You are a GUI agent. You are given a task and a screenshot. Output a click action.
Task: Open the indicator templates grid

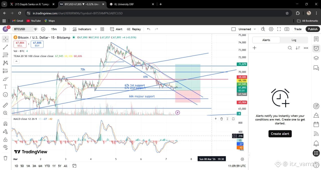pyautogui.click(x=102, y=29)
